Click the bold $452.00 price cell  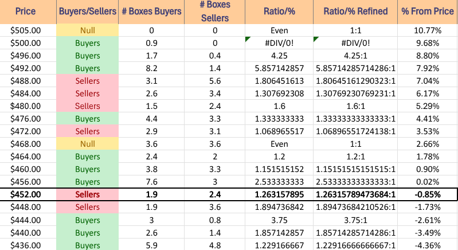coord(28,194)
